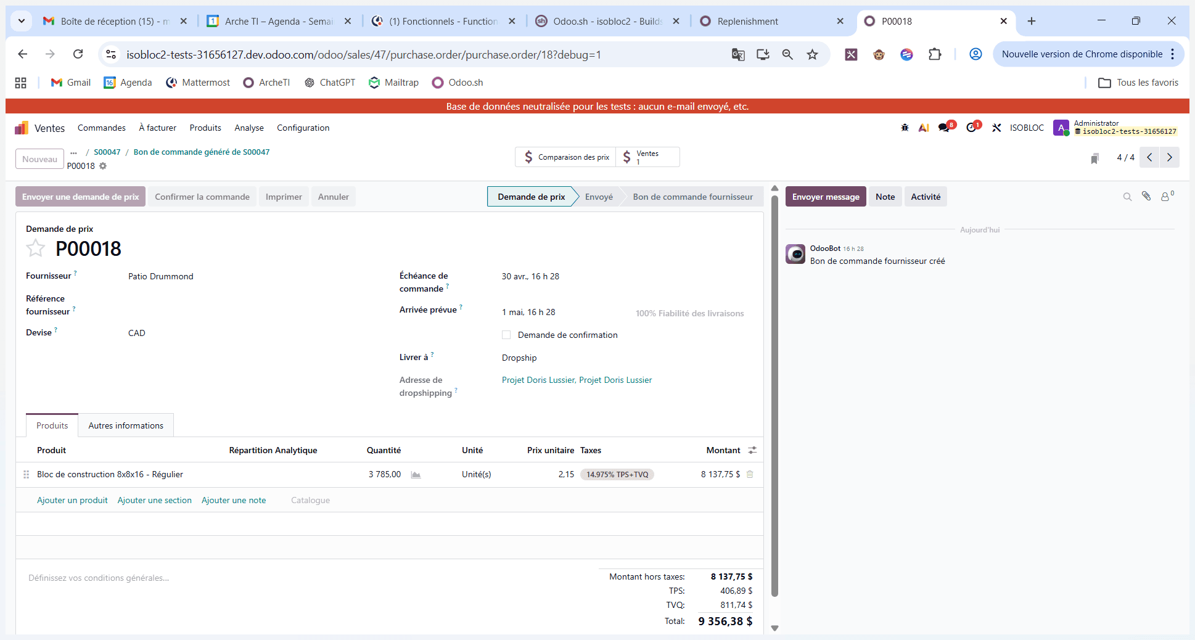
Task: Click the drag handle of the product line
Action: (x=26, y=474)
